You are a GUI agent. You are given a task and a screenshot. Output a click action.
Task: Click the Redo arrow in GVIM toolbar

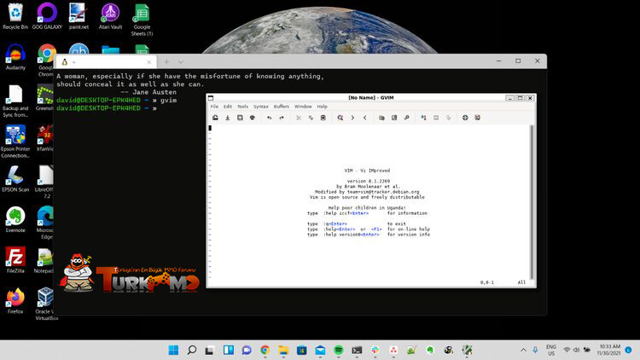tap(282, 118)
